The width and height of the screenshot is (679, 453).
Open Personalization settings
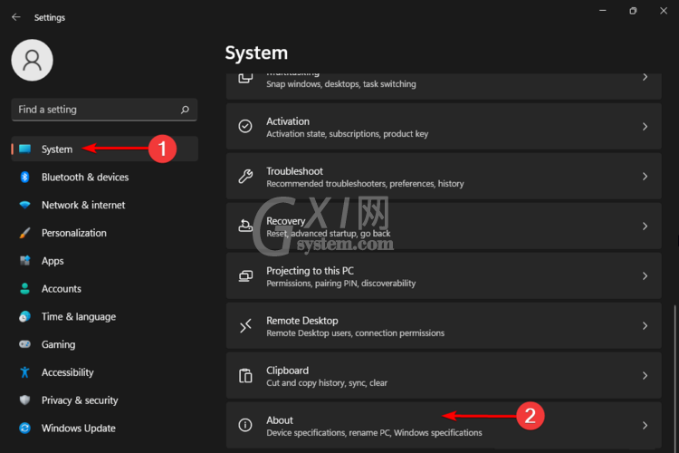click(x=104, y=233)
